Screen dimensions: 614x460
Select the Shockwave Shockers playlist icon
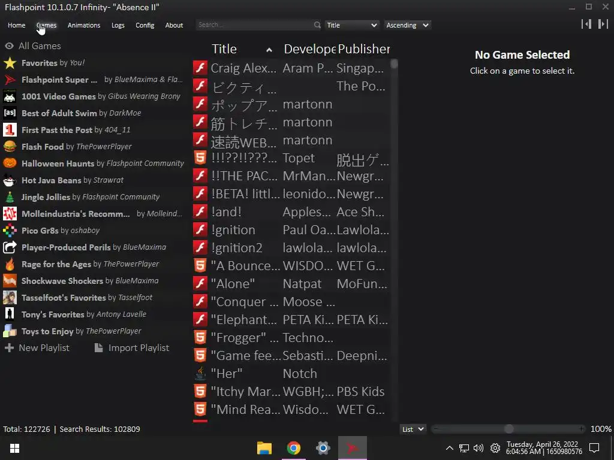pos(10,282)
